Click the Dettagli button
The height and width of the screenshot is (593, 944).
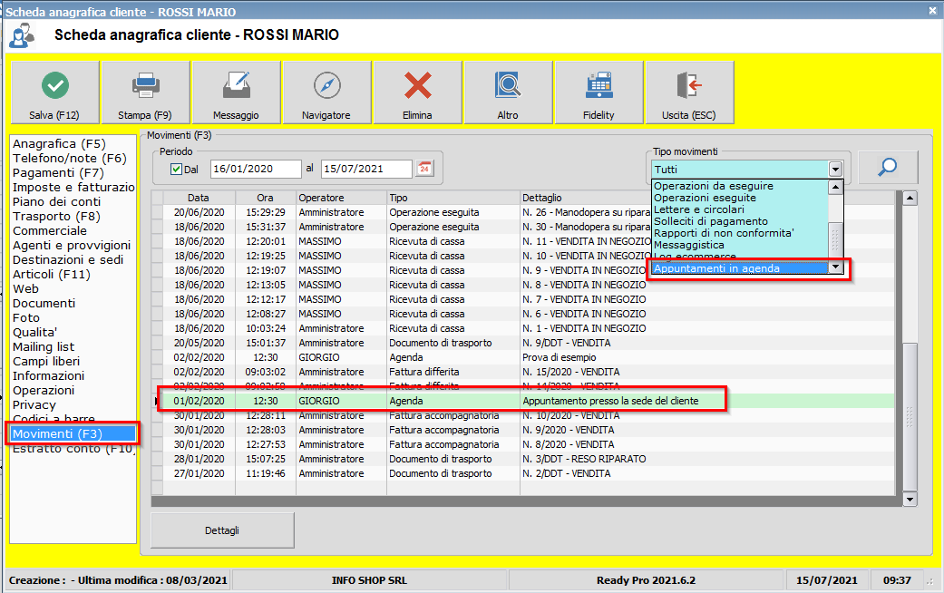click(222, 530)
